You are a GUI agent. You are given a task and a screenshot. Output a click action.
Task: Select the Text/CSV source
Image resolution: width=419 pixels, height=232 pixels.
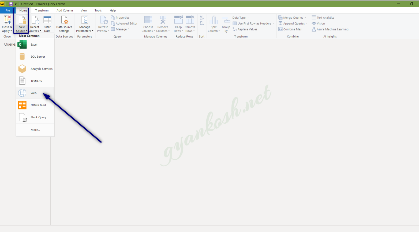point(35,81)
